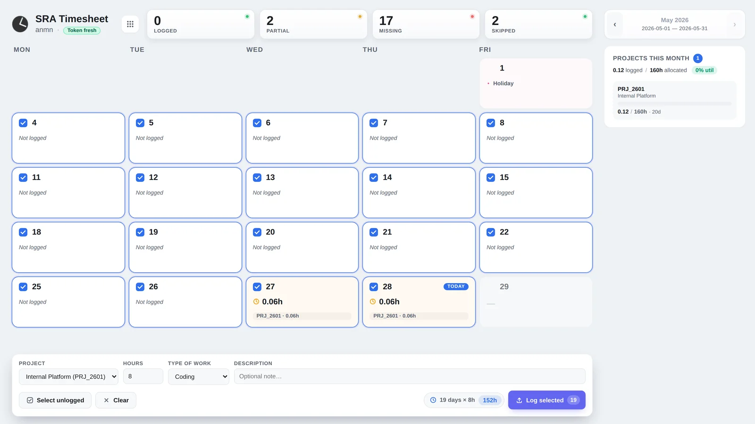Open the Type of Work dropdown
The height and width of the screenshot is (424, 755).
pos(199,376)
